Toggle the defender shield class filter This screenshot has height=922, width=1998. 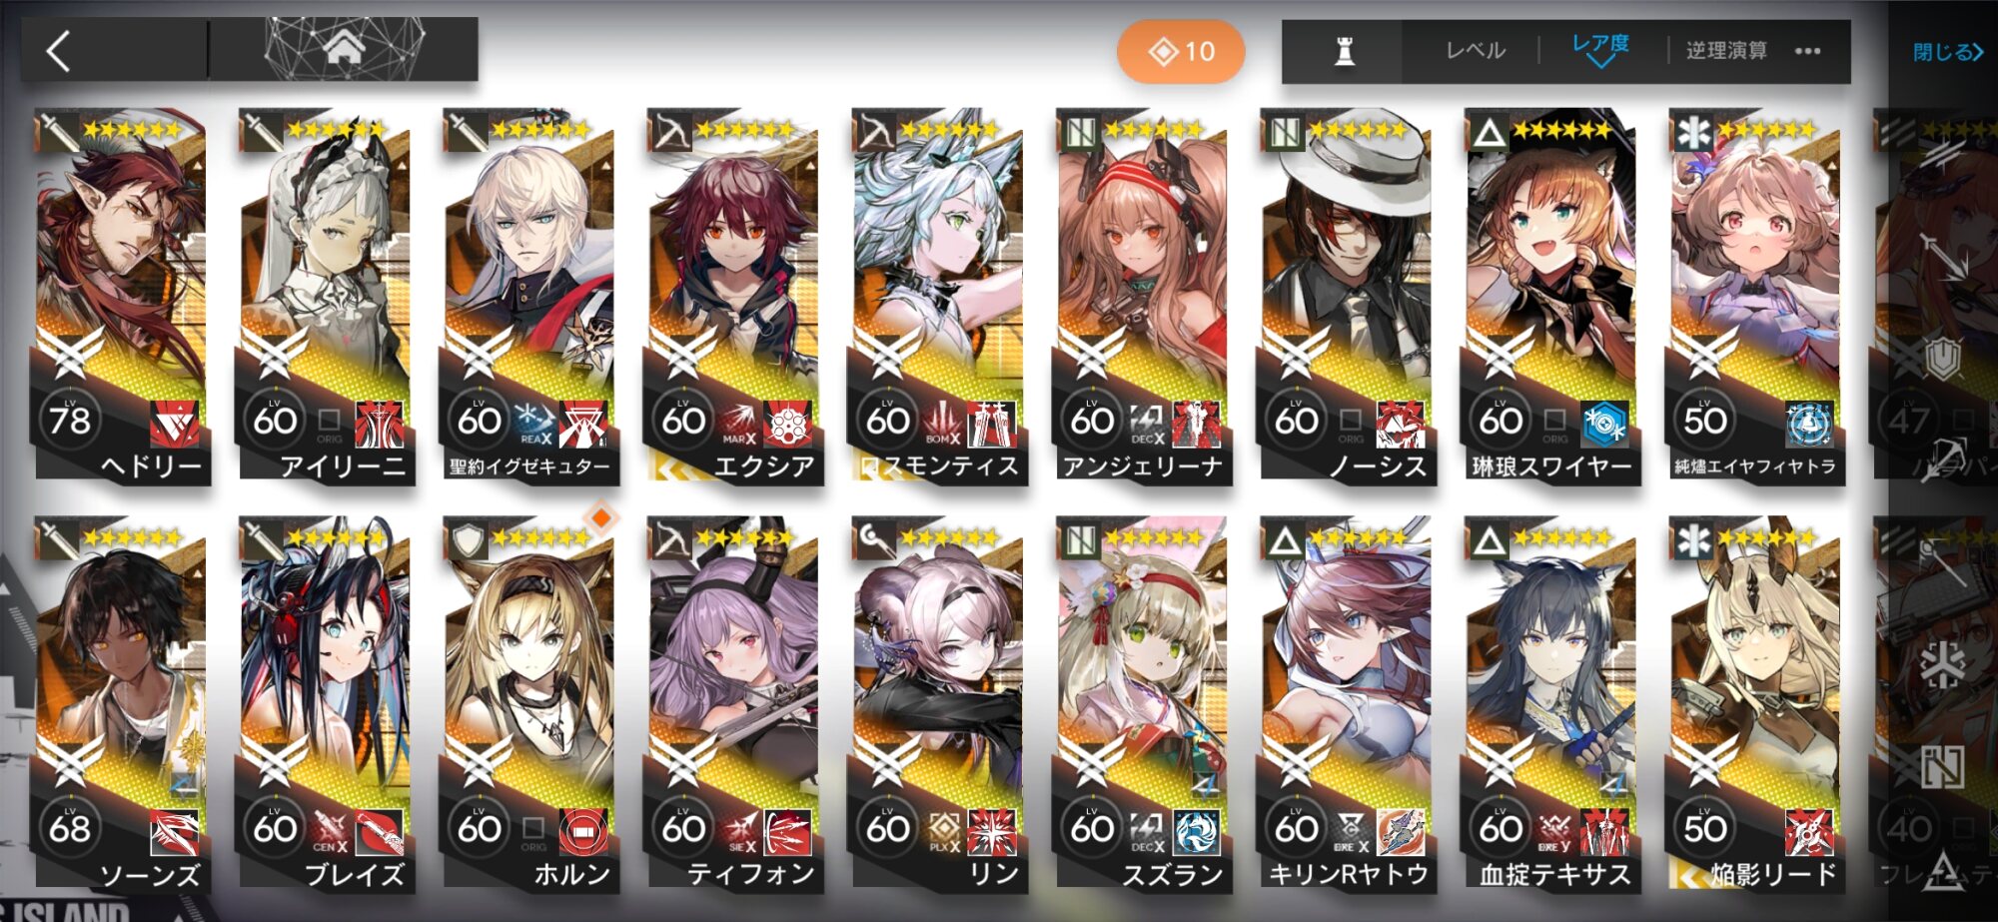pyautogui.click(x=1942, y=361)
